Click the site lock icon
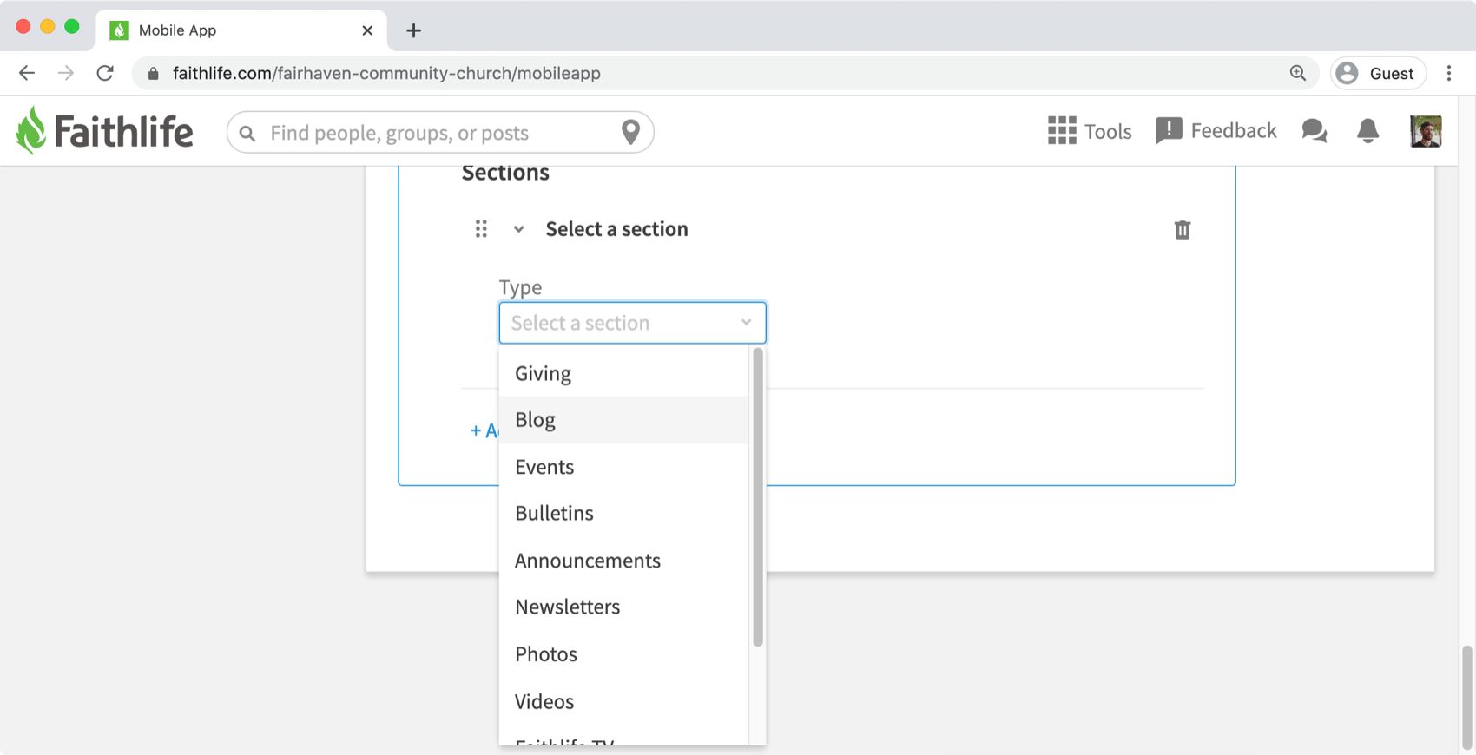This screenshot has width=1476, height=755. click(x=154, y=73)
